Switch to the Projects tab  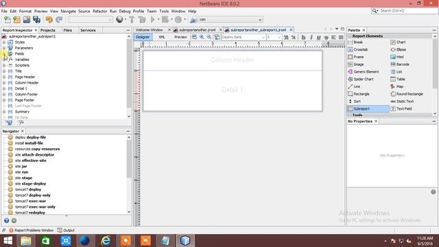(47, 30)
